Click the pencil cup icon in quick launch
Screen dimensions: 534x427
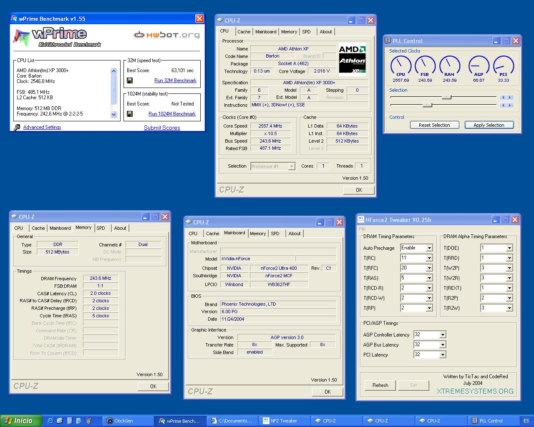[x=88, y=421]
